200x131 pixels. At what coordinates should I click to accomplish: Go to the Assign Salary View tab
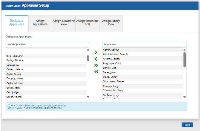tap(111, 23)
